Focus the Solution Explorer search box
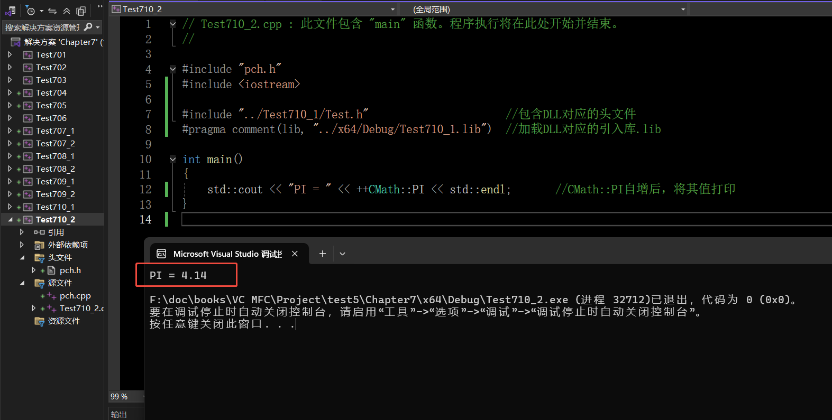 coord(42,27)
